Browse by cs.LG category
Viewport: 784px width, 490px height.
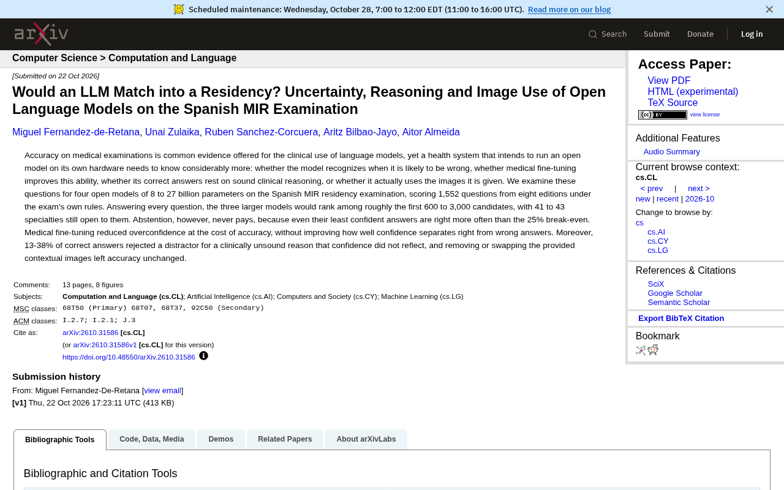click(658, 251)
